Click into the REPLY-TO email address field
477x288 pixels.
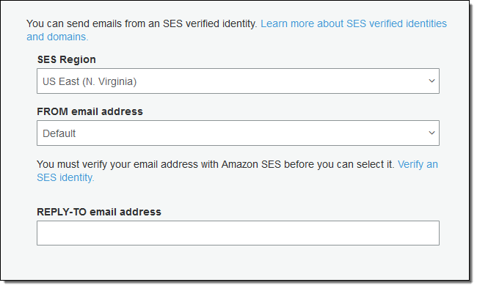238,233
